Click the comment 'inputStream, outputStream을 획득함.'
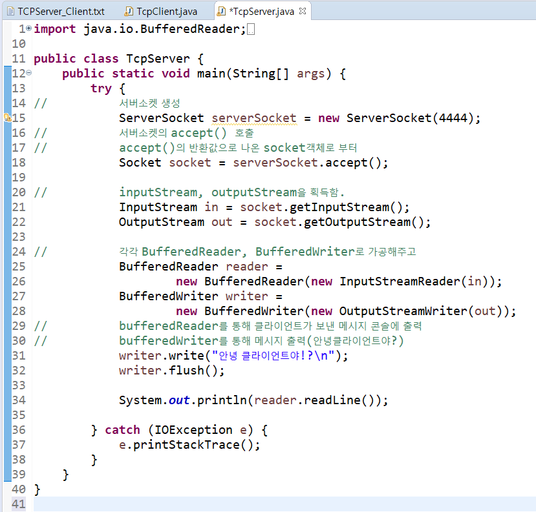 (x=231, y=192)
